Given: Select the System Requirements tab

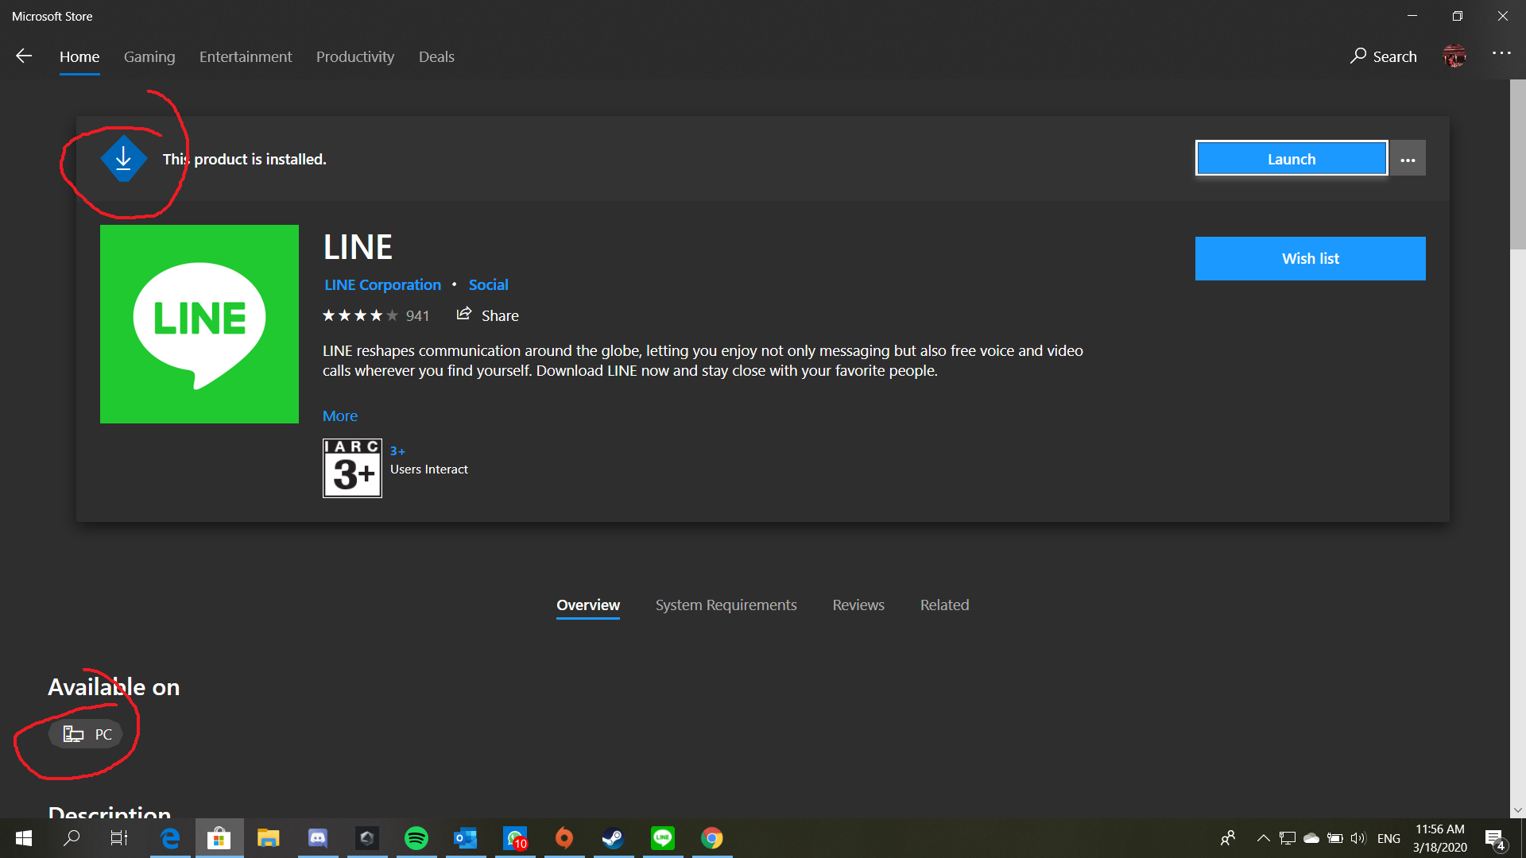Looking at the screenshot, I should click(x=726, y=605).
